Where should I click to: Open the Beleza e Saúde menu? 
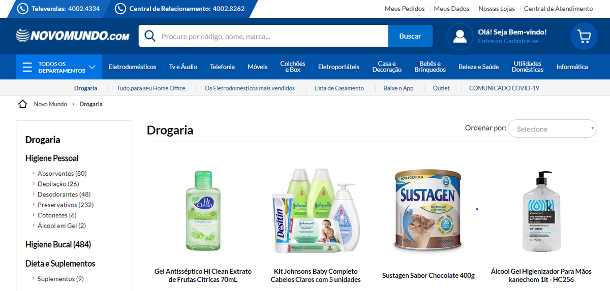pos(478,67)
